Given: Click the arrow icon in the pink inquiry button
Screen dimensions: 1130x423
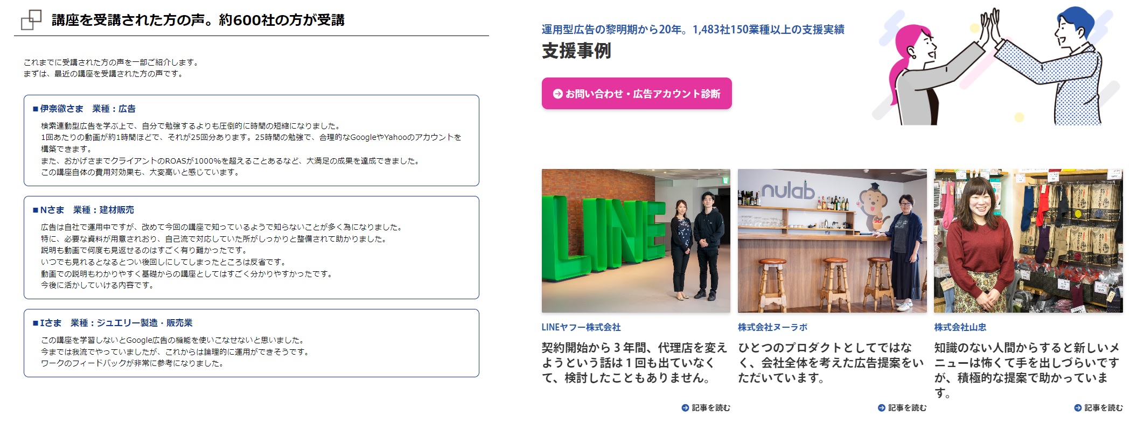Looking at the screenshot, I should coord(558,94).
